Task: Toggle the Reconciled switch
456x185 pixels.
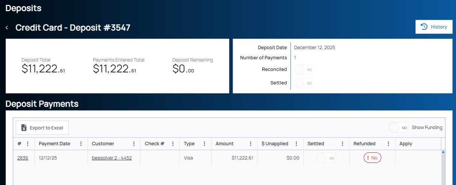Action: pyautogui.click(x=304, y=69)
